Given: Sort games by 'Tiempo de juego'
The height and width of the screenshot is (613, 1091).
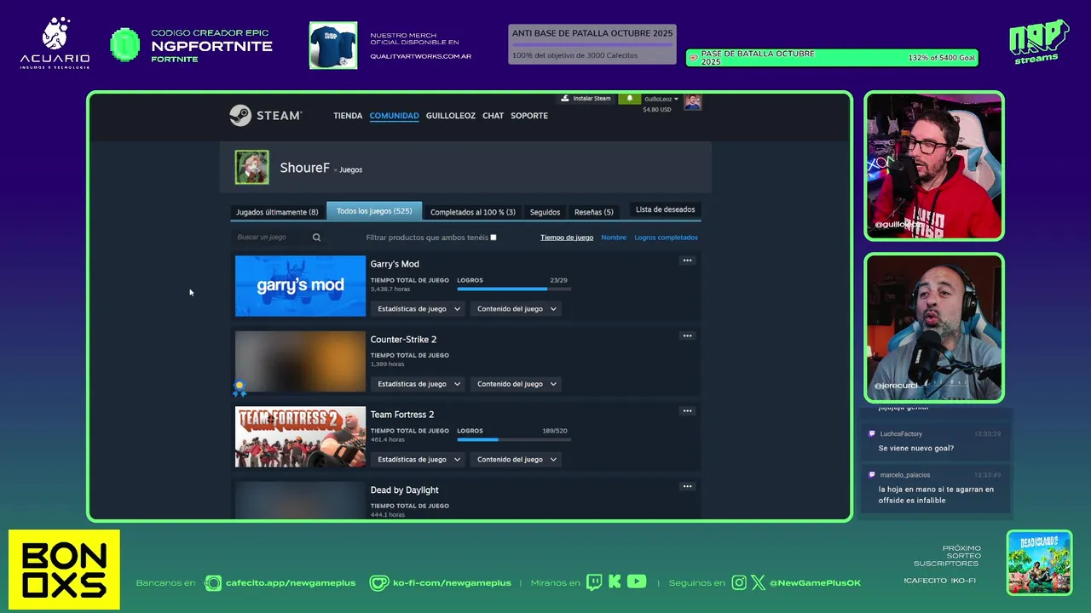Looking at the screenshot, I should tap(567, 238).
